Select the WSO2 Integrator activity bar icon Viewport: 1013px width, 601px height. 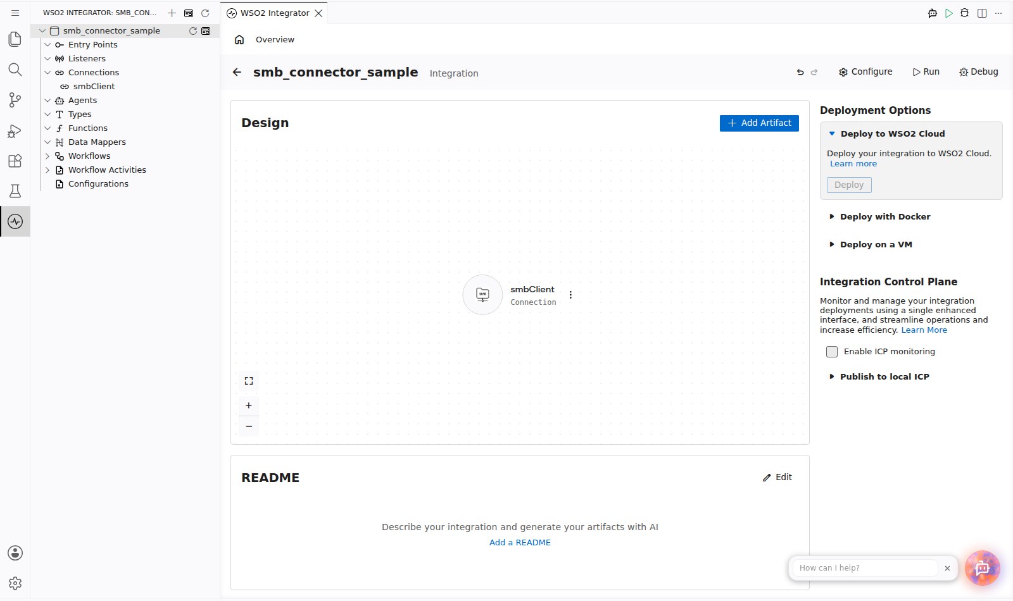pos(15,221)
